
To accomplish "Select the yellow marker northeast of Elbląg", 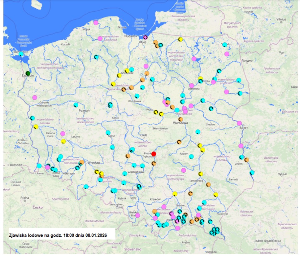I will click(x=180, y=39).
